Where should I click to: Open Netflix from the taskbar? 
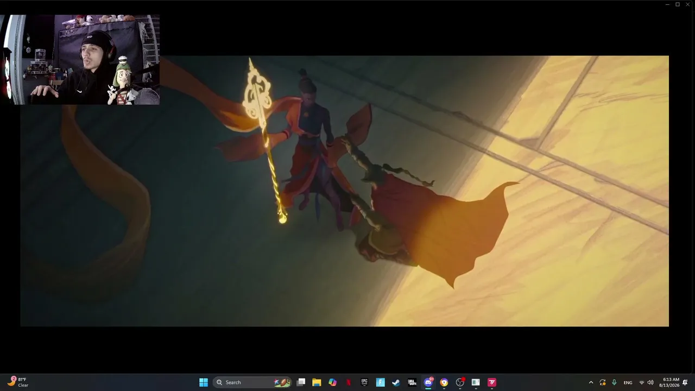[349, 382]
